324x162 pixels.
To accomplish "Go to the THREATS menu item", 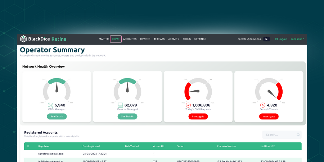I will (x=159, y=39).
